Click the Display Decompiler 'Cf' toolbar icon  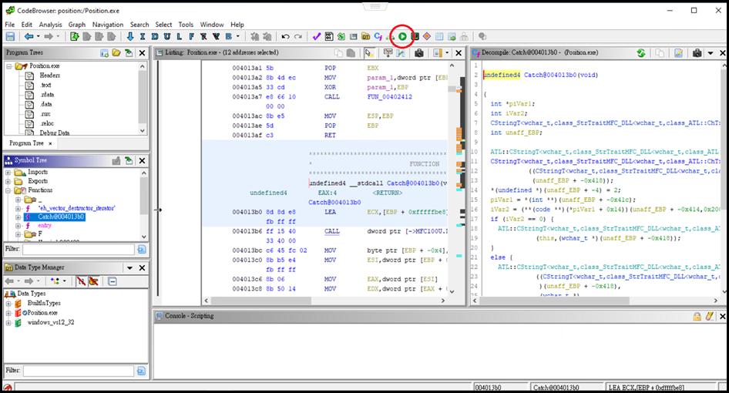click(378, 36)
